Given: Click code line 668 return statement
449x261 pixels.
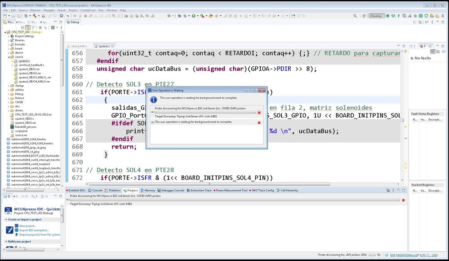Looking at the screenshot, I should (x=124, y=147).
